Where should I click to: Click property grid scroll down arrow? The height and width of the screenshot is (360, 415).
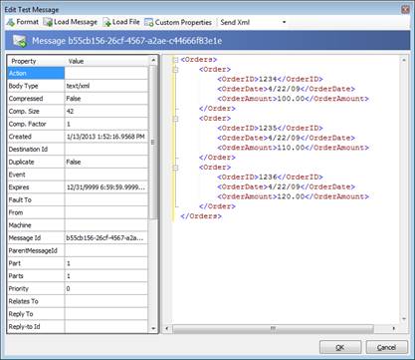[x=153, y=328]
